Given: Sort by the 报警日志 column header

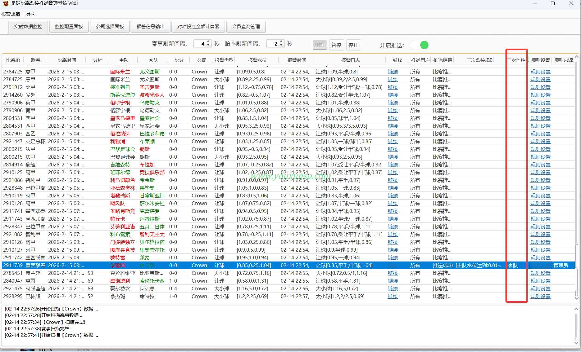Looking at the screenshot, I should 350,60.
